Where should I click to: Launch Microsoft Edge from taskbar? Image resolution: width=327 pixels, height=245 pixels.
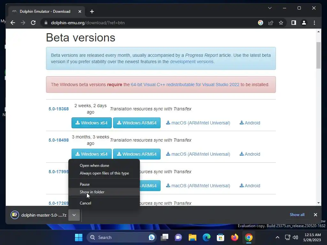click(x=207, y=237)
